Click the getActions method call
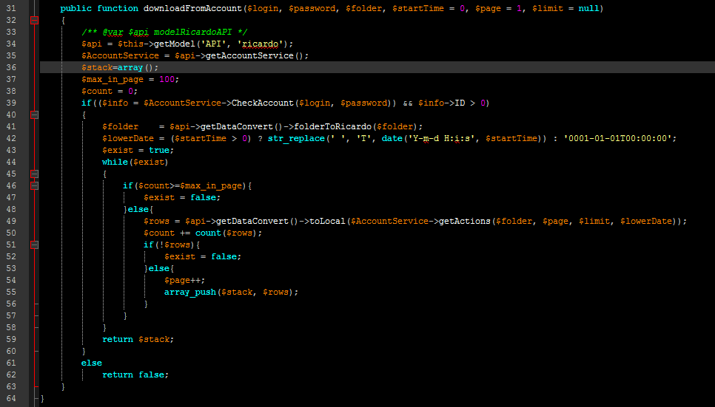Screen dimensions: 715x407 point(465,222)
